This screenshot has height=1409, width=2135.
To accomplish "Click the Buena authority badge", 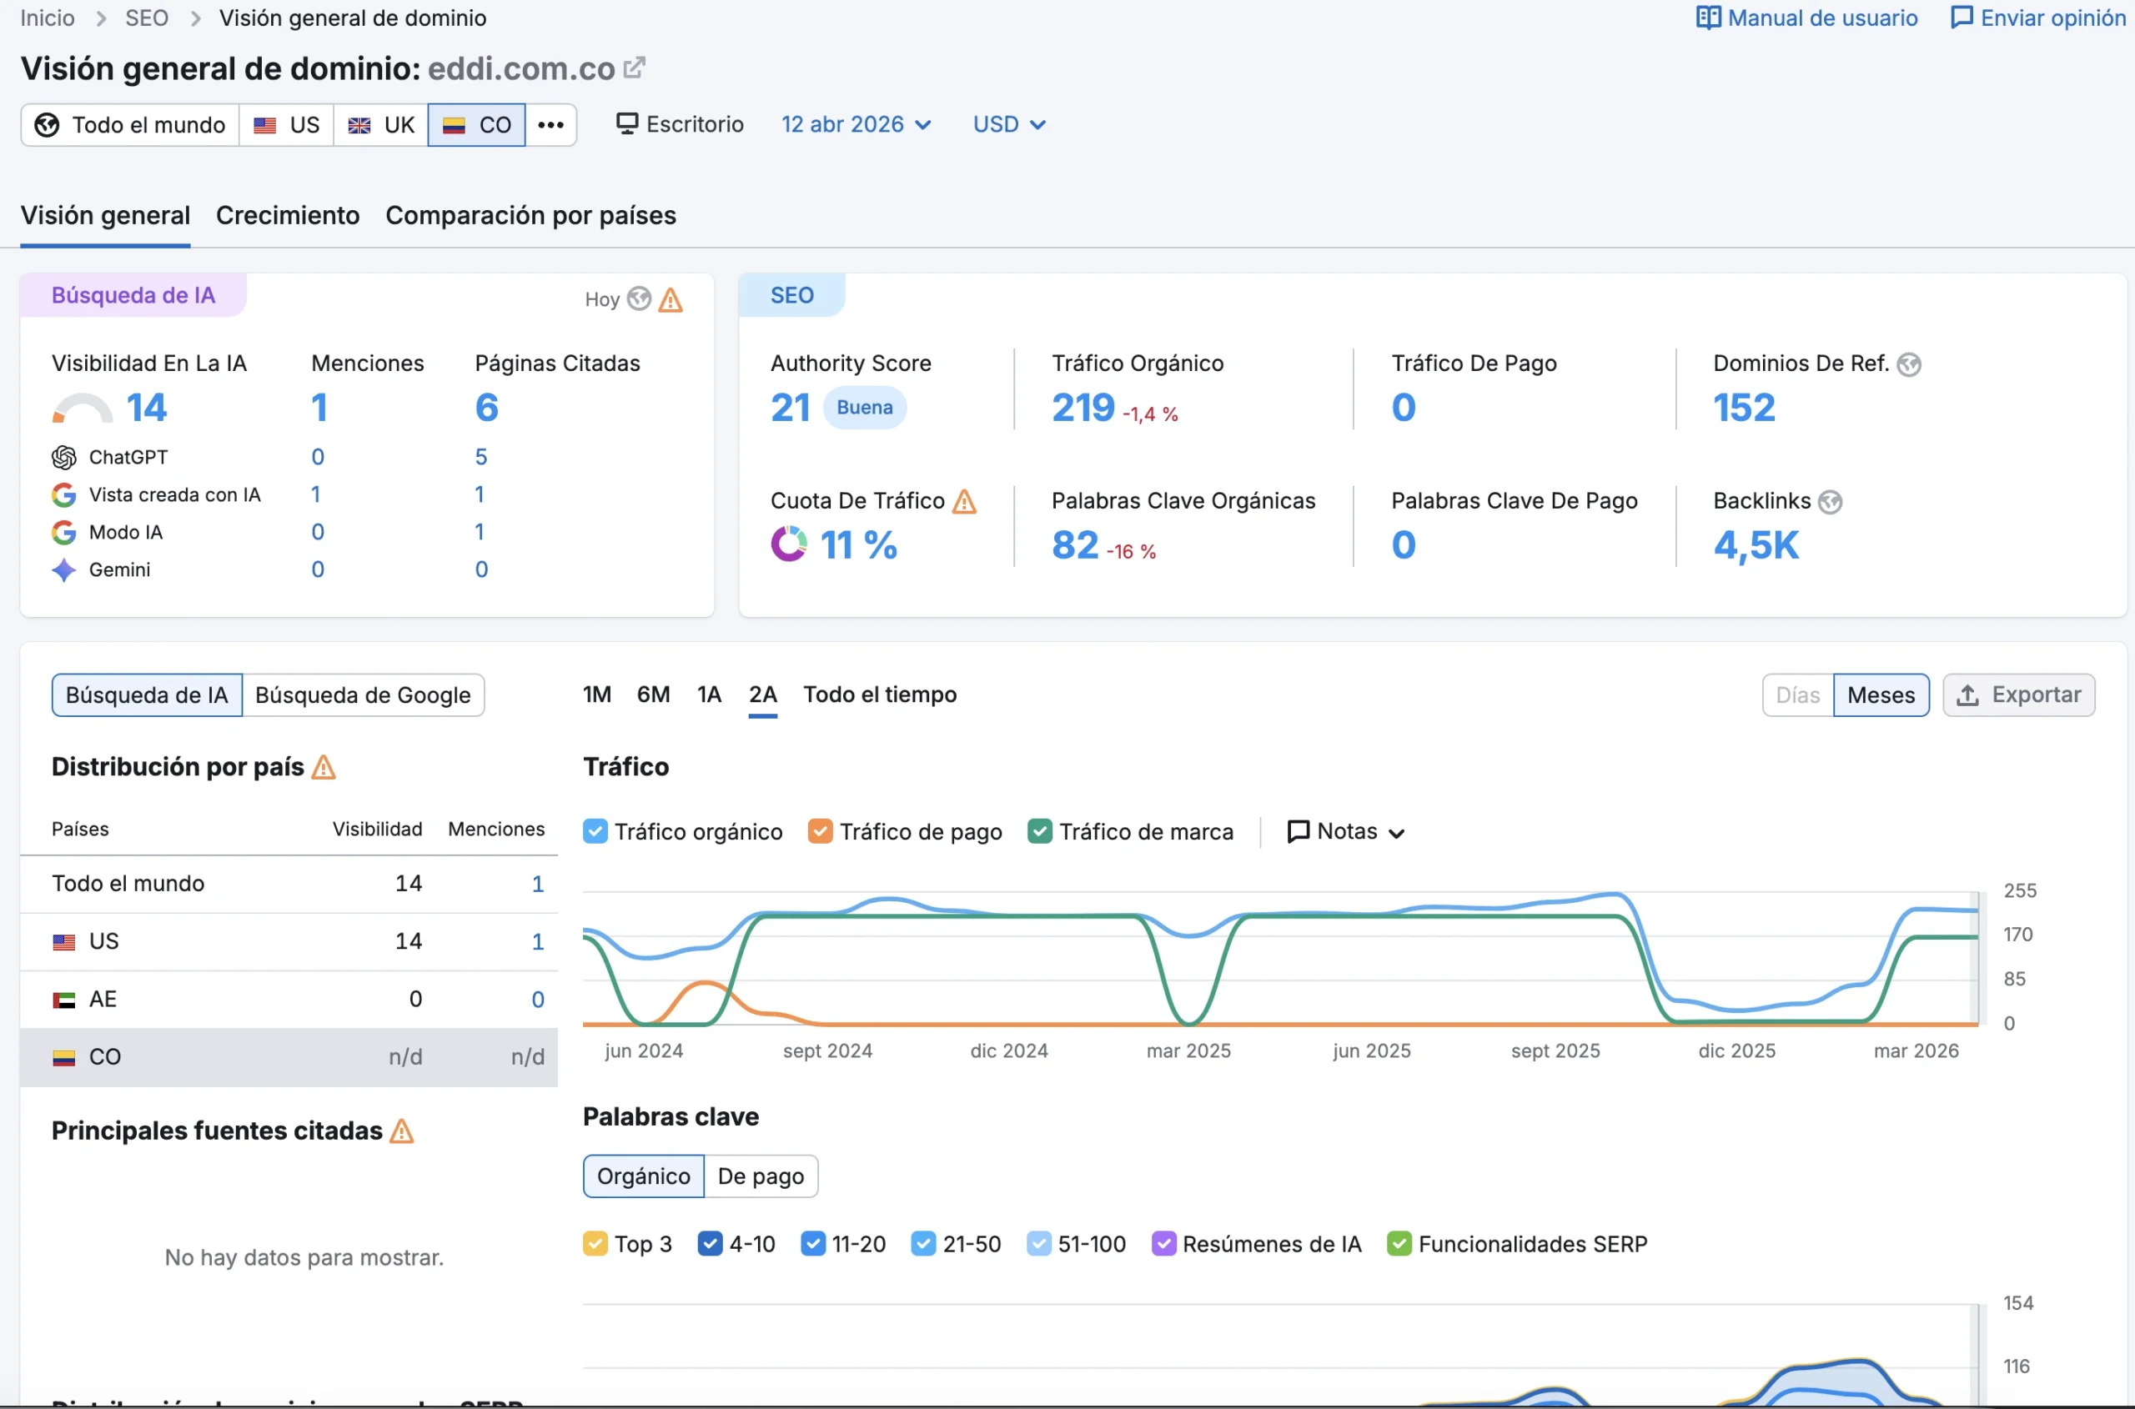I will [865, 407].
